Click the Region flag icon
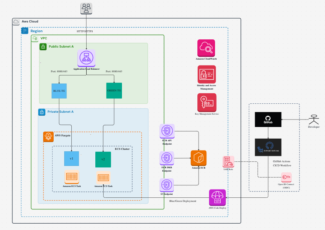The height and width of the screenshot is (230, 325). point(25,31)
